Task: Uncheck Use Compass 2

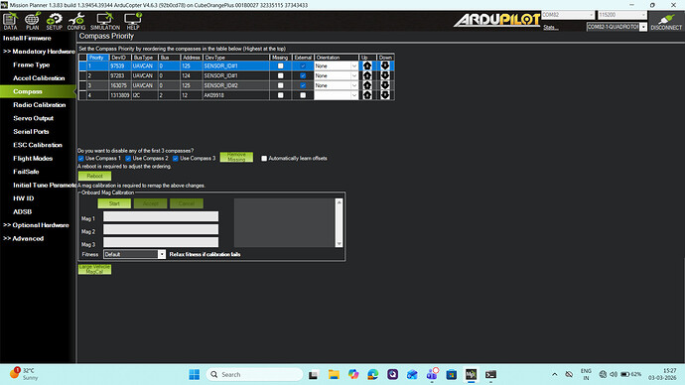Action: click(128, 159)
